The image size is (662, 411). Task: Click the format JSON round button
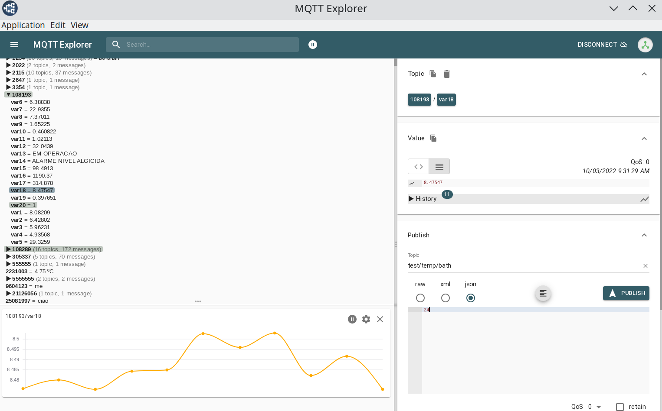point(543,294)
